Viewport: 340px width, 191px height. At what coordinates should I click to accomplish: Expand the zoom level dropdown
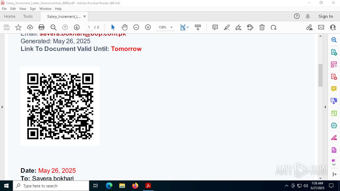coord(171,27)
